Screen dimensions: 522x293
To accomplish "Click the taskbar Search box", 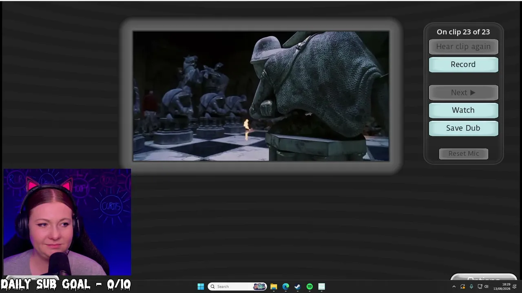I will point(237,286).
